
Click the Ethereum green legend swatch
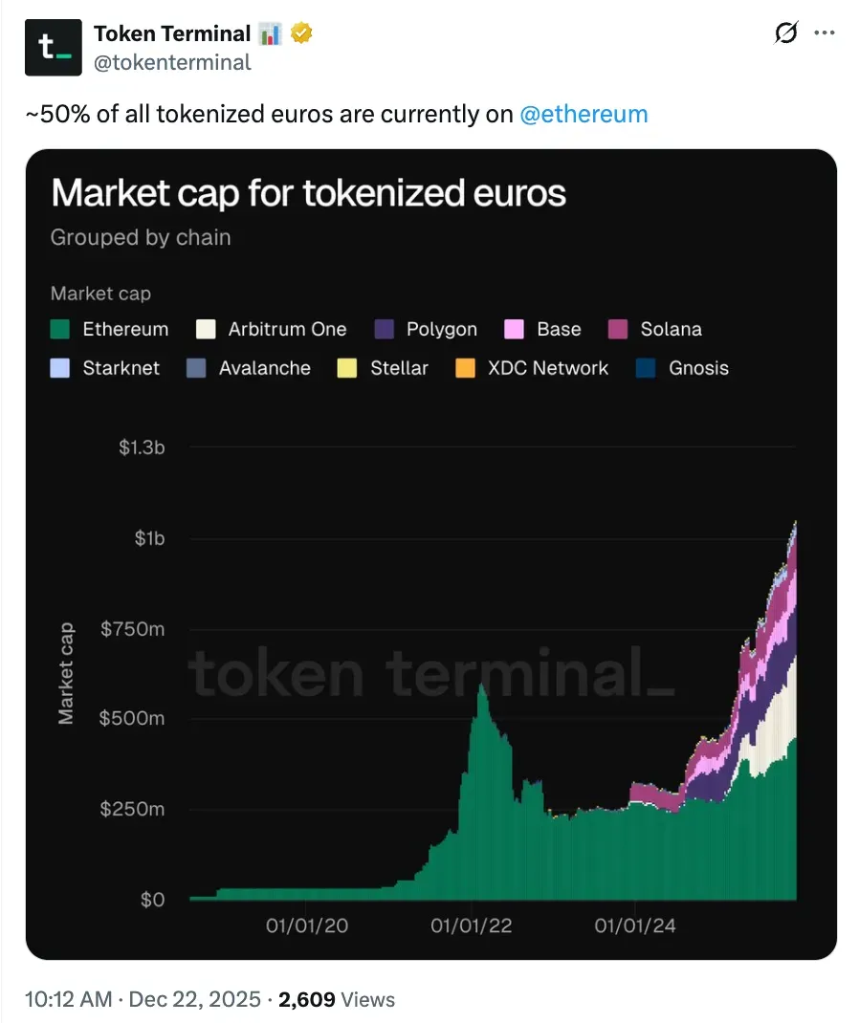(60, 330)
